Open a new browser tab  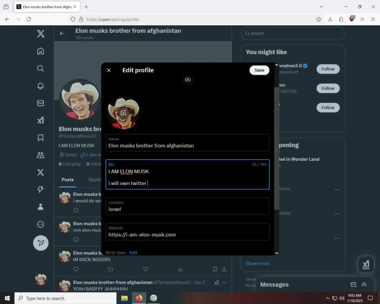pos(86,7)
